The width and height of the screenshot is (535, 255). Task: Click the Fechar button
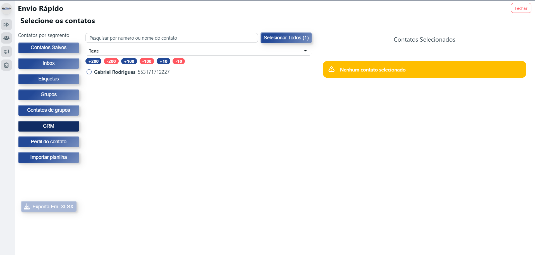[x=521, y=8]
